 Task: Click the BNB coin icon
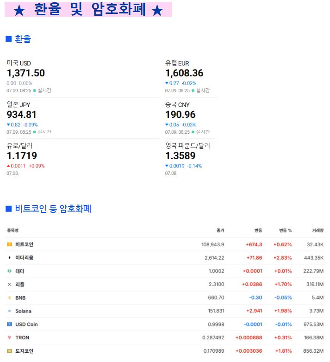coord(9,298)
